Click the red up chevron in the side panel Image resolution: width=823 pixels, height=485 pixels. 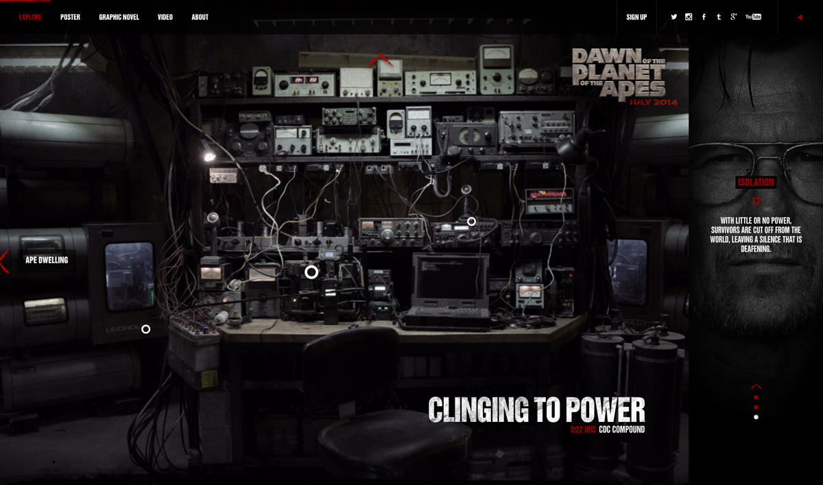pos(756,386)
